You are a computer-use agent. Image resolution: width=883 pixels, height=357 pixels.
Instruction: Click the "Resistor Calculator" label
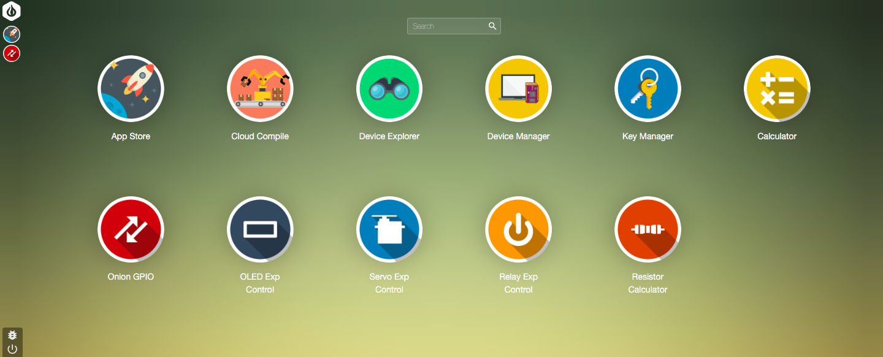(648, 283)
